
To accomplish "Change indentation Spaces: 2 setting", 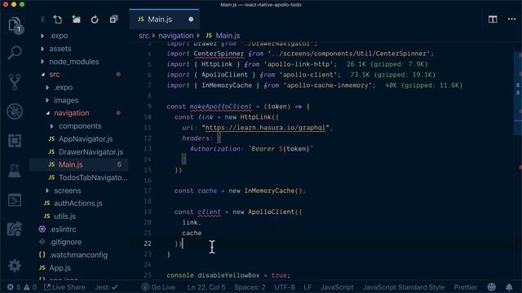I will pyautogui.click(x=250, y=287).
